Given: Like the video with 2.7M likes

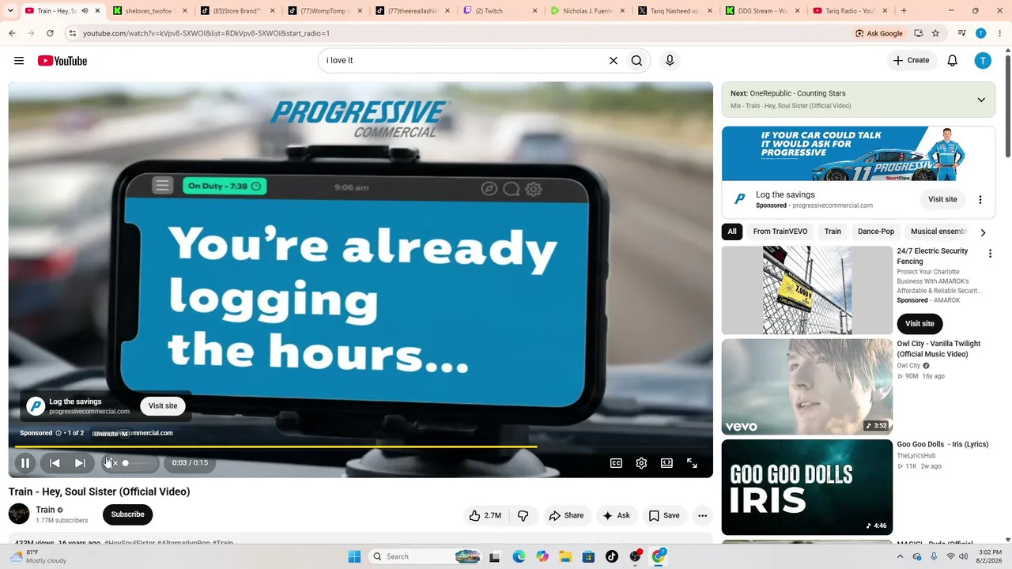Looking at the screenshot, I should click(485, 515).
